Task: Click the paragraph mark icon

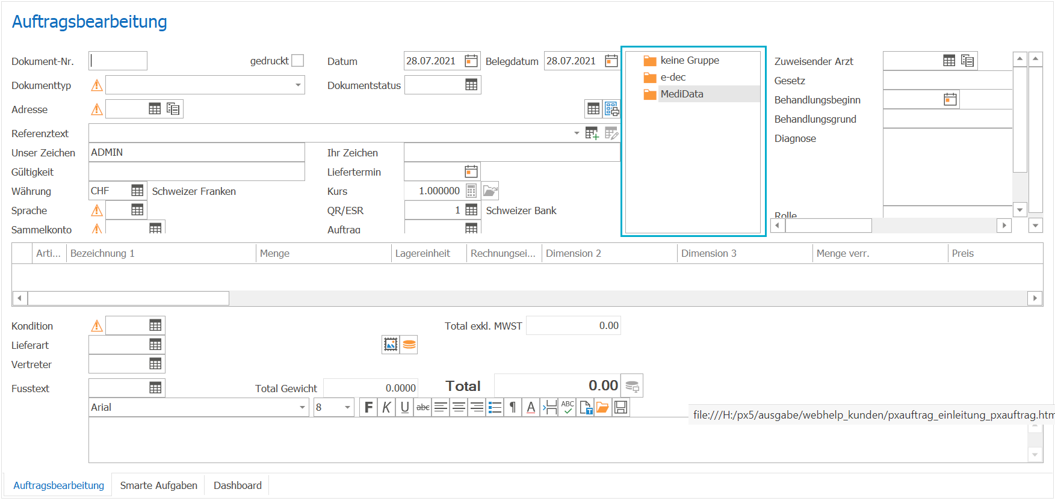Action: 513,407
